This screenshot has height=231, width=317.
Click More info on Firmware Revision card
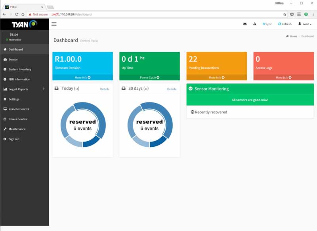click(x=82, y=78)
